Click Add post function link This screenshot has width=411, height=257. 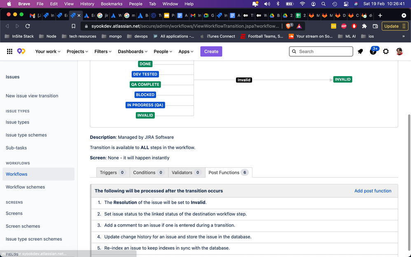click(x=373, y=191)
